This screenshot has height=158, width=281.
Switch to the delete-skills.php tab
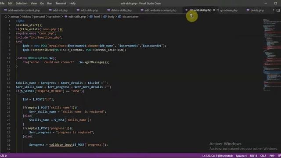(x=121, y=11)
